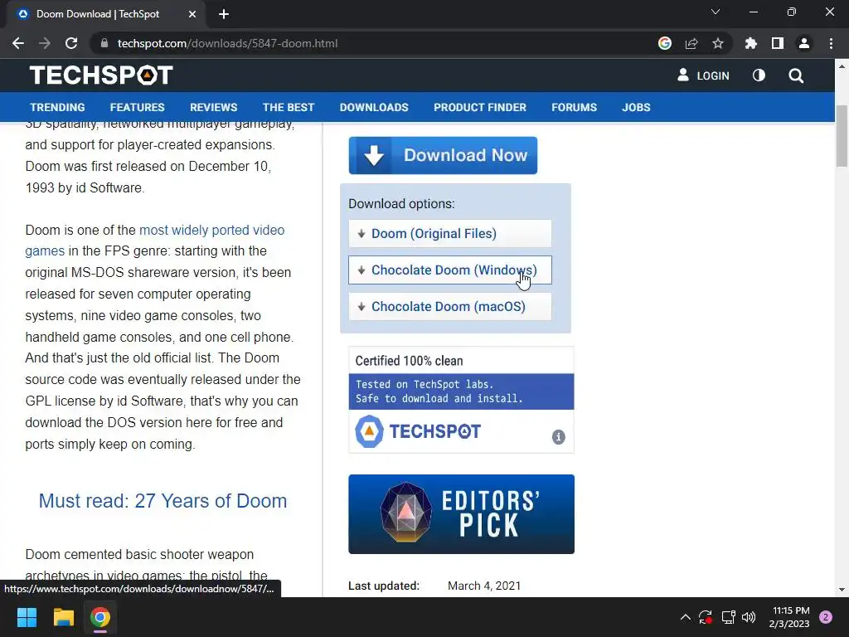Click the Chrome taskbar icon
The height and width of the screenshot is (637, 849).
[x=100, y=617]
